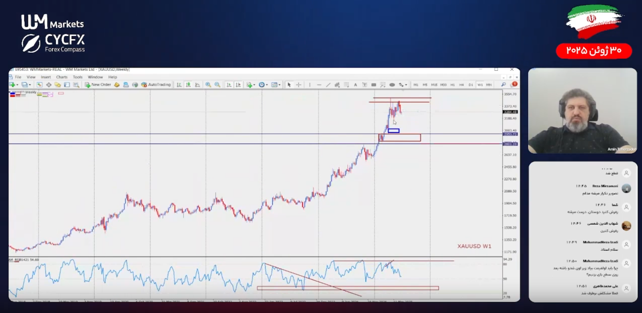The height and width of the screenshot is (313, 642).
Task: Select the crosshair tool
Action: pos(298,85)
